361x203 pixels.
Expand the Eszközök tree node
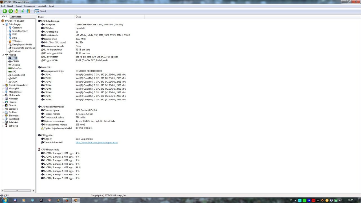pos(3,109)
